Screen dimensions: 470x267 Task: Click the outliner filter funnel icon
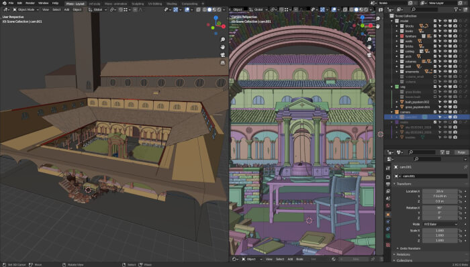(x=456, y=10)
